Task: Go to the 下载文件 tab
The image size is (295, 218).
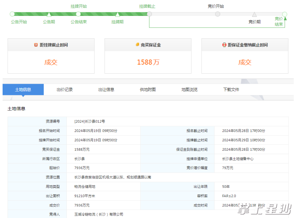Action: (x=231, y=90)
